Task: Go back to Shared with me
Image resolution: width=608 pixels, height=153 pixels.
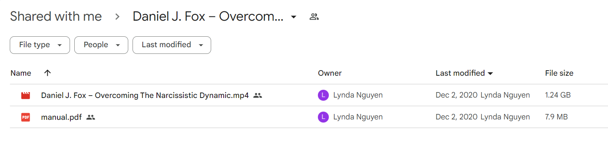Action: point(56,16)
